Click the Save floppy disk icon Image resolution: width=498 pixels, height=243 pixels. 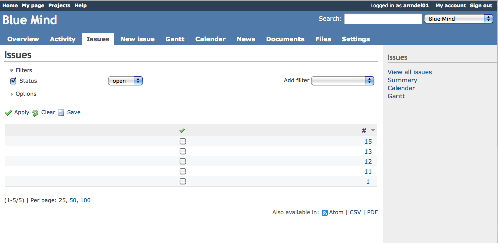(61, 113)
